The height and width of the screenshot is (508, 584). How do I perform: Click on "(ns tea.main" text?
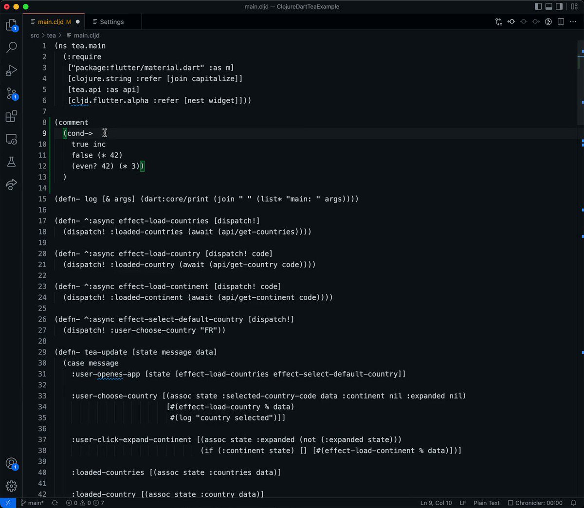[80, 46]
